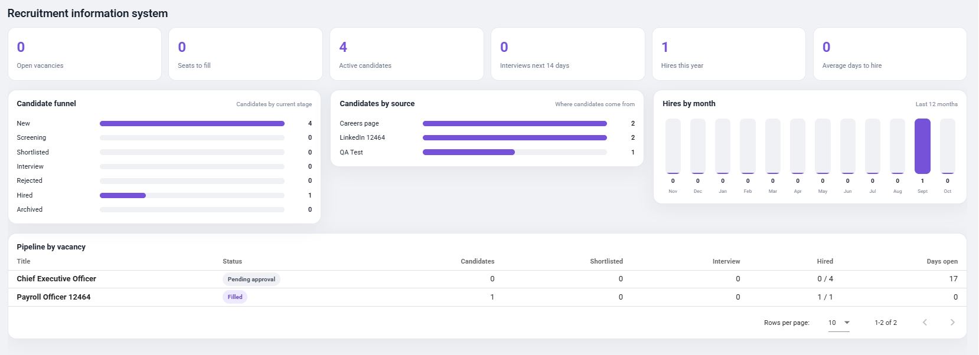Click the 0 / 4 hired value
The height and width of the screenshot is (355, 979).
[825, 279]
